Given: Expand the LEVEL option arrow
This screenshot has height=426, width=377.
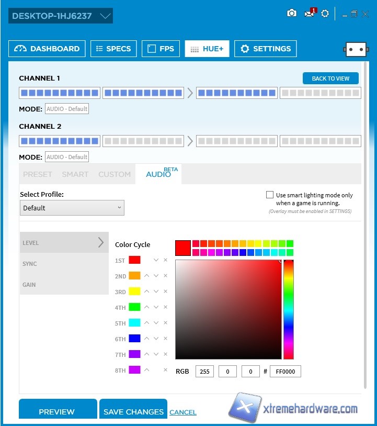Looking at the screenshot, I should coord(101,242).
